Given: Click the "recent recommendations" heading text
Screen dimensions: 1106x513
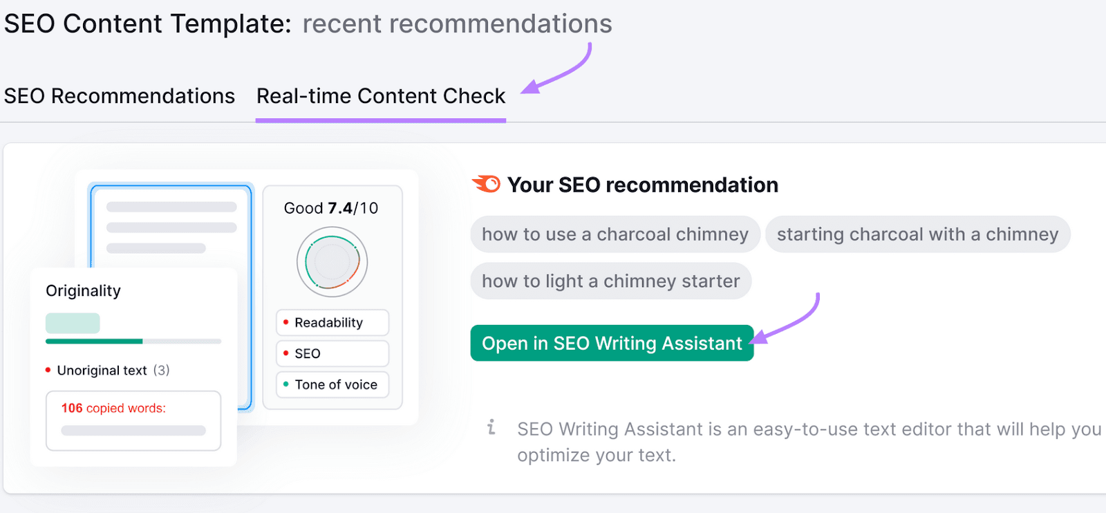Looking at the screenshot, I should pos(456,23).
